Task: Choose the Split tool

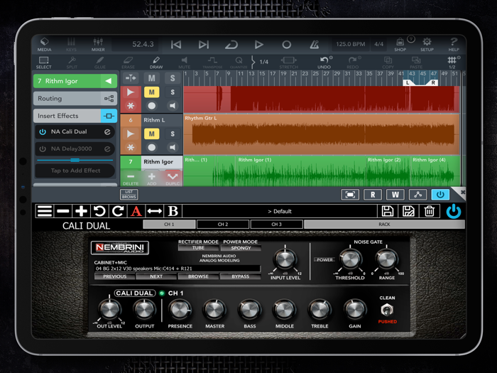Action: pos(72,63)
